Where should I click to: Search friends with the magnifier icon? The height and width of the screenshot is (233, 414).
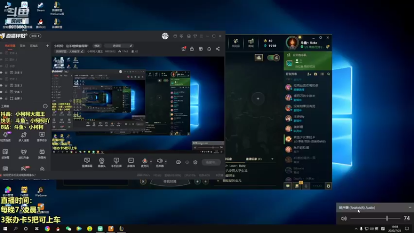click(x=329, y=74)
